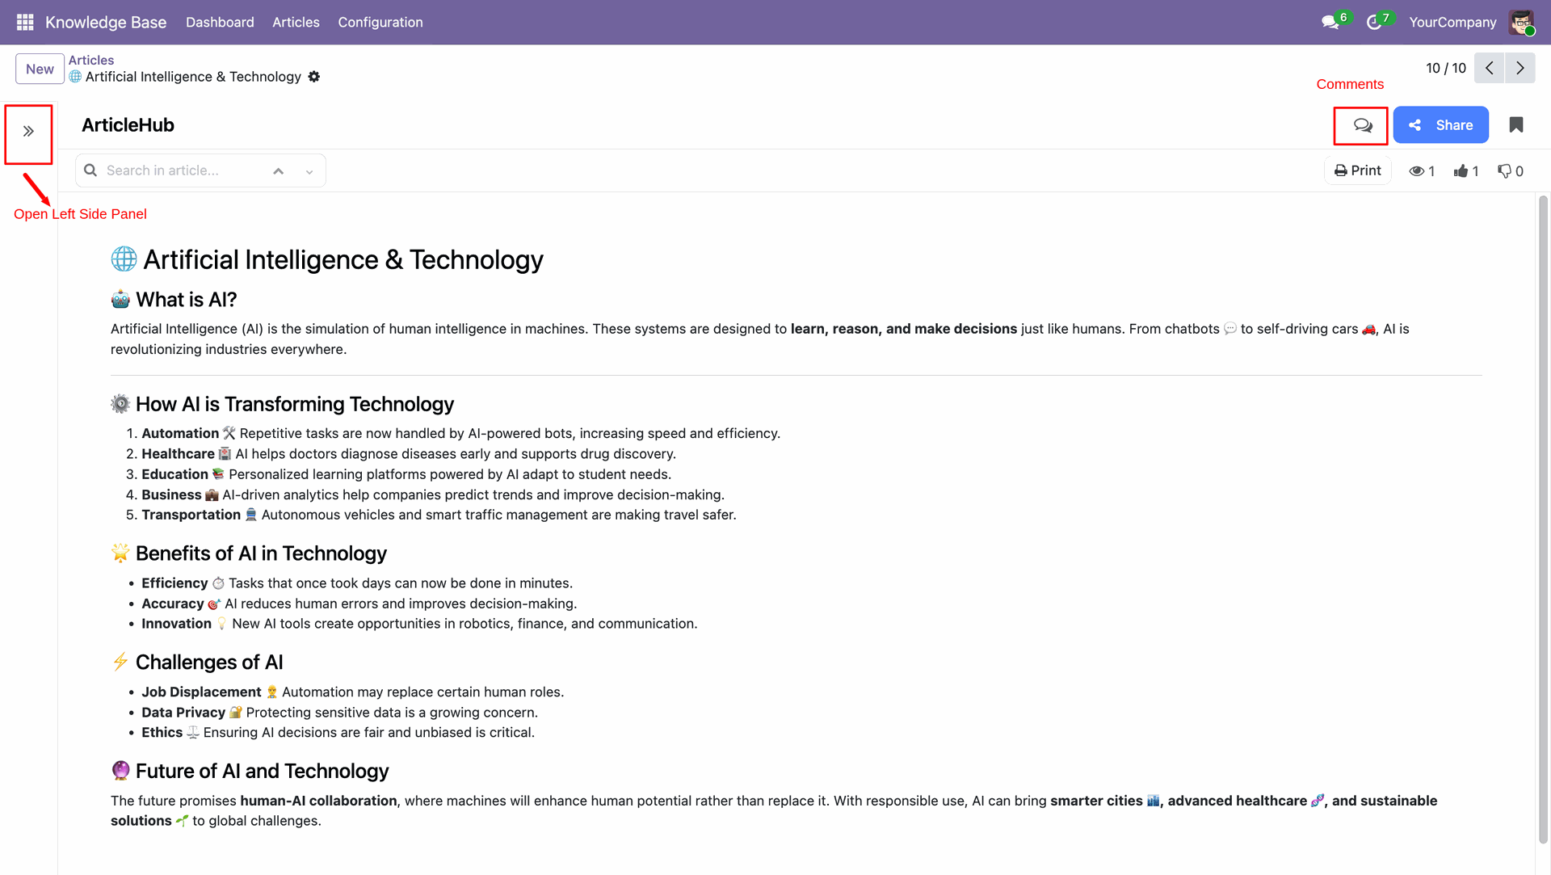Click the Share button
Screen dimensions: 1551x875
click(x=1440, y=125)
